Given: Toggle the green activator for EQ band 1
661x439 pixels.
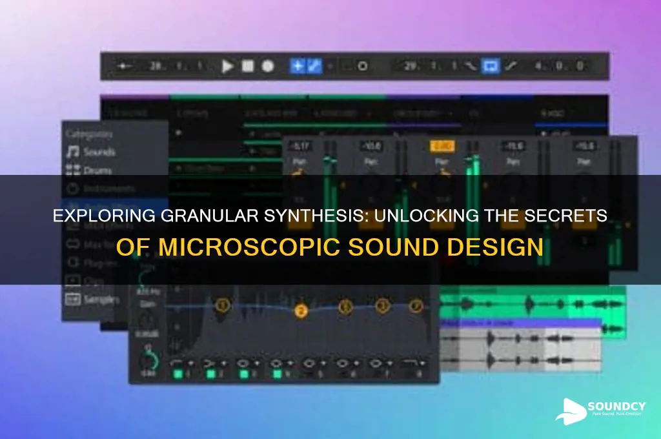Looking at the screenshot, I should (x=178, y=374).
